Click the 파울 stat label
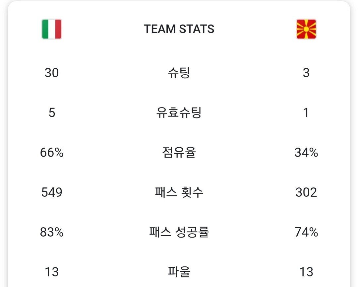Image resolution: width=358 pixels, height=287 pixels. click(x=179, y=272)
